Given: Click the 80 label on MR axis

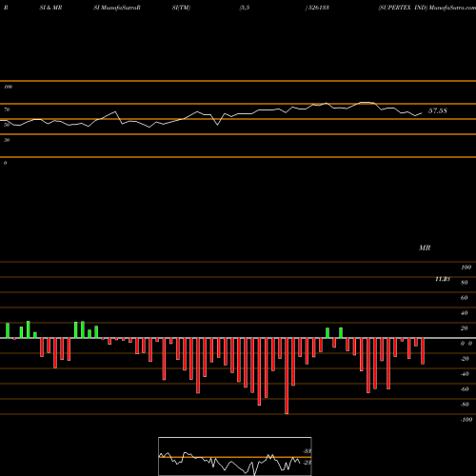Looking at the screenshot, I should tap(465, 283).
